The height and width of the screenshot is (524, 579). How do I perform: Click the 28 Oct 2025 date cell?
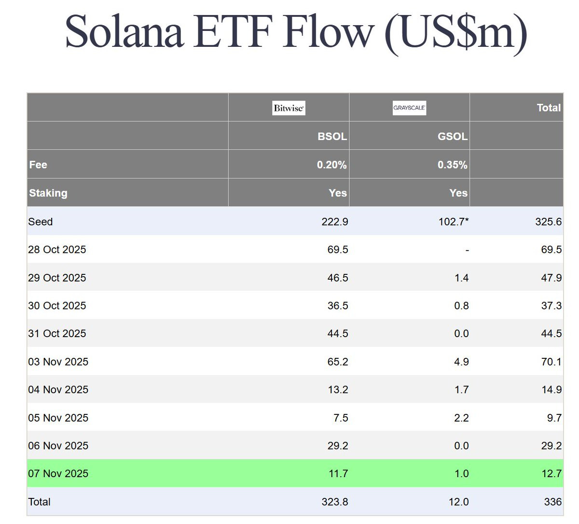57,250
